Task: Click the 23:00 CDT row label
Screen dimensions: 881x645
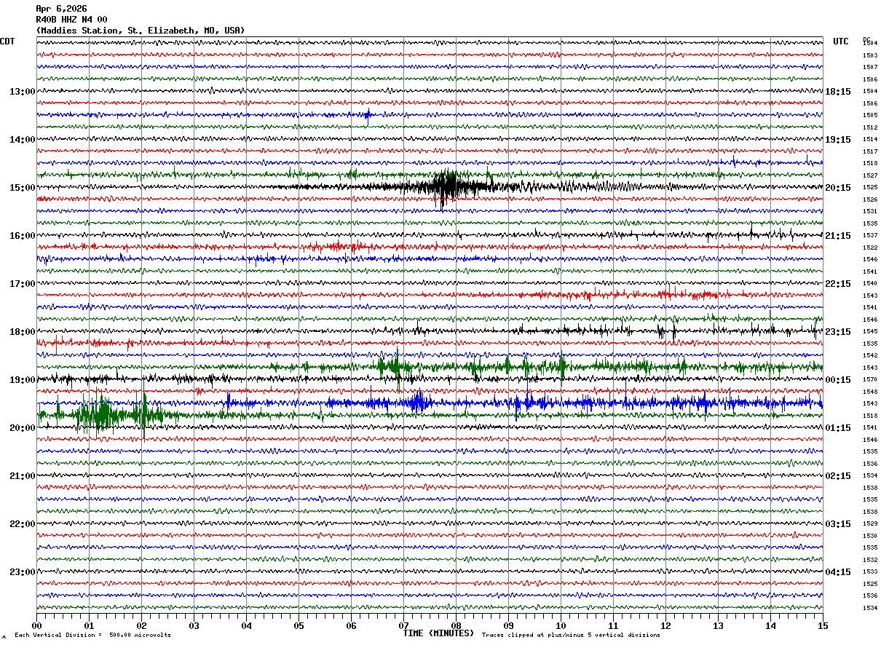Action: [x=22, y=571]
